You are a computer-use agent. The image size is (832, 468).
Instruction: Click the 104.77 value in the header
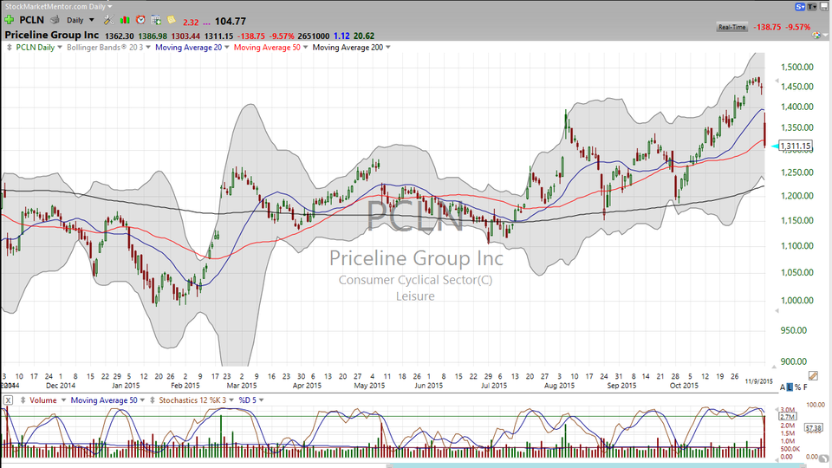click(231, 21)
